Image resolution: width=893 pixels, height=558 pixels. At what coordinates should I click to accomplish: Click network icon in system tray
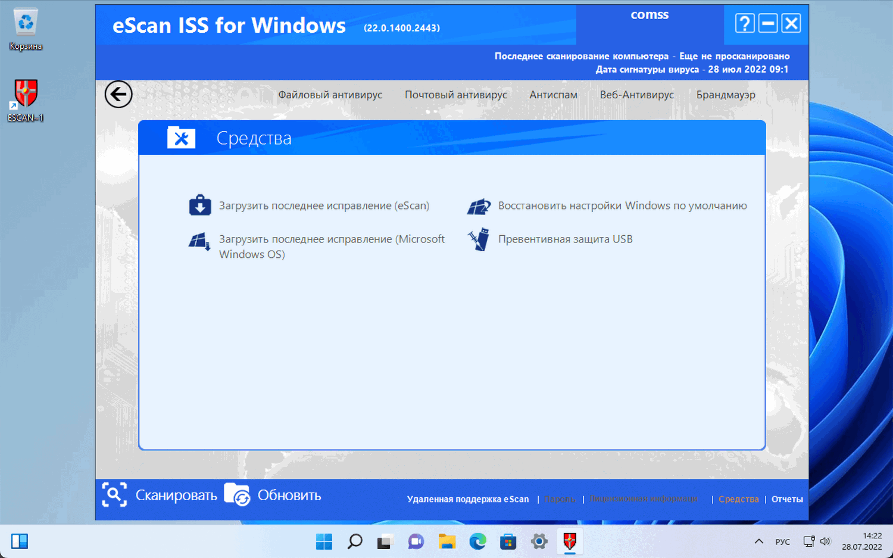coord(808,541)
